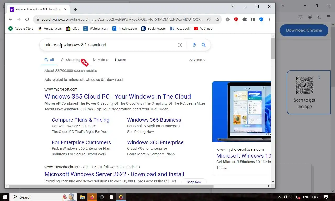Open extensions icon in the Firefox window

pyautogui.click(x=319, y=17)
